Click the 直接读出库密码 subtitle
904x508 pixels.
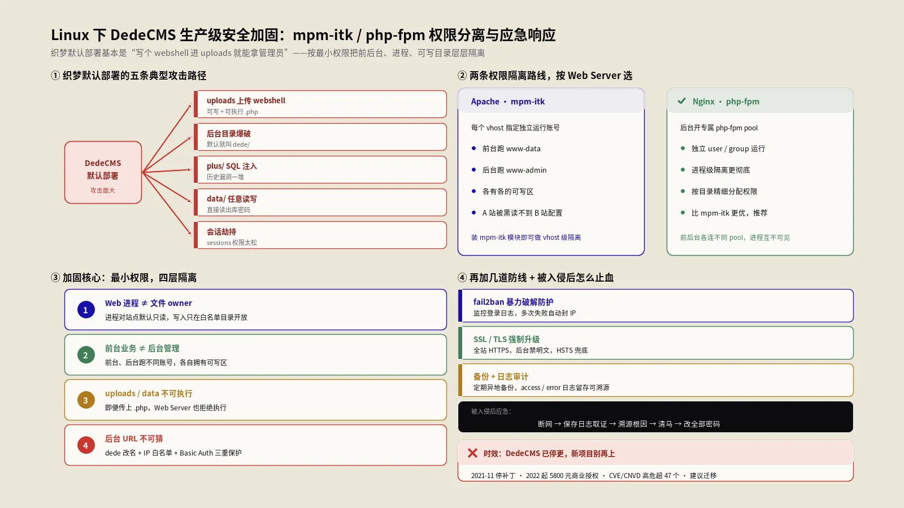tap(228, 210)
